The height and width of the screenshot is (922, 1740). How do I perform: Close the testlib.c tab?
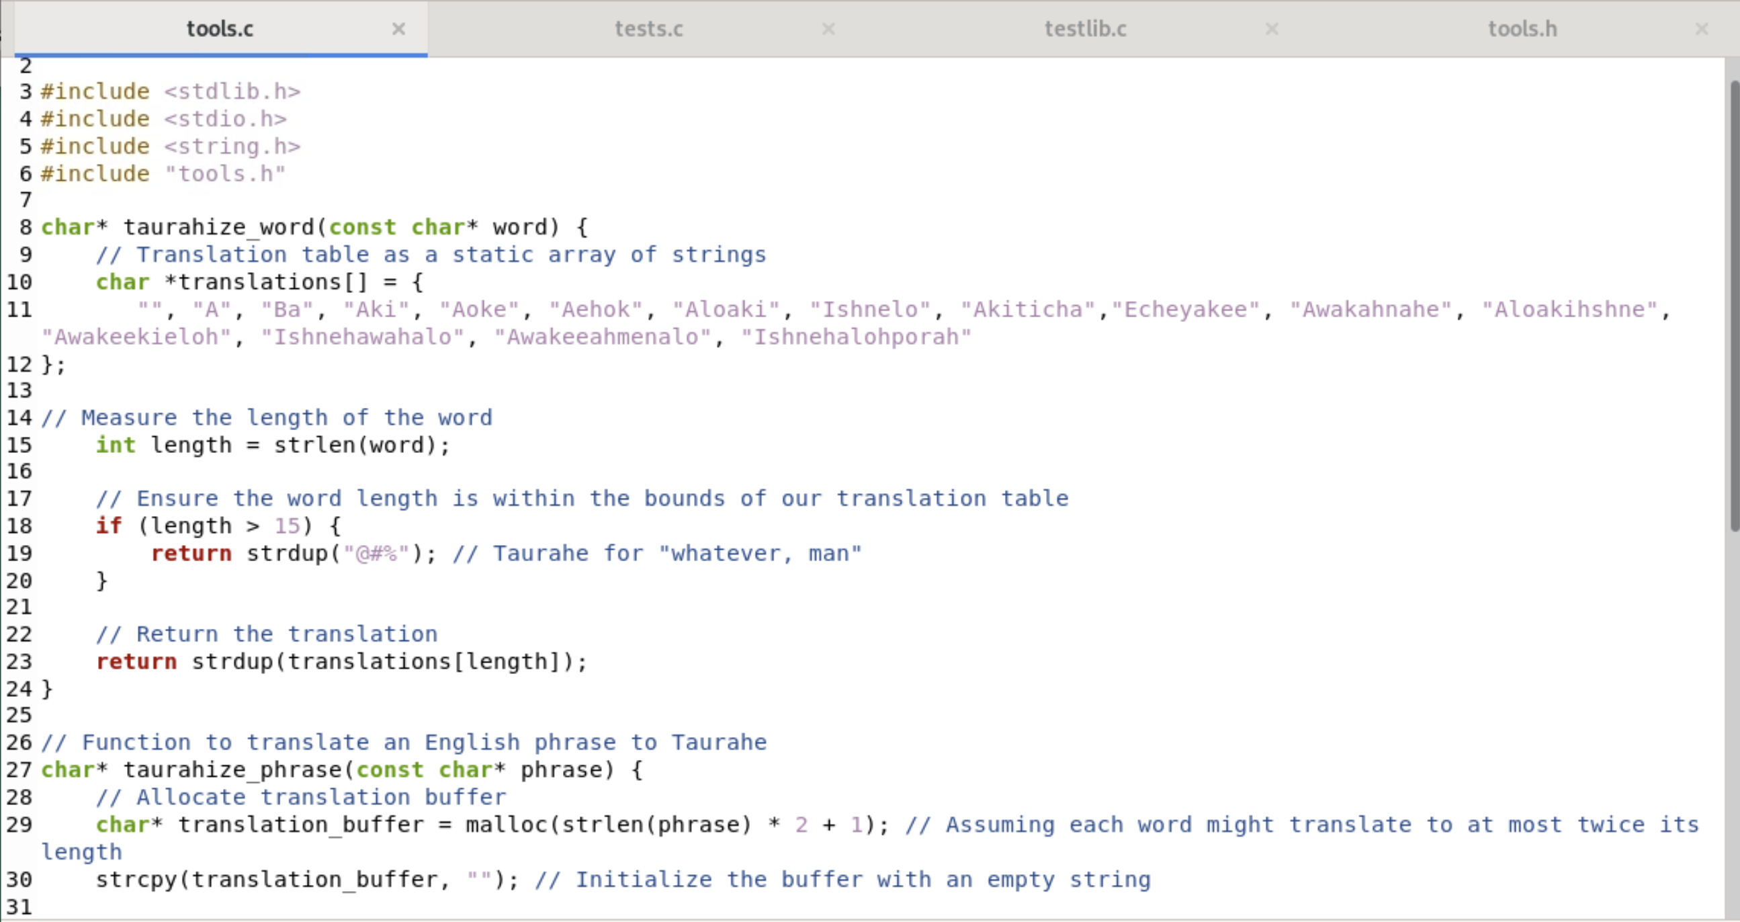coord(1271,28)
